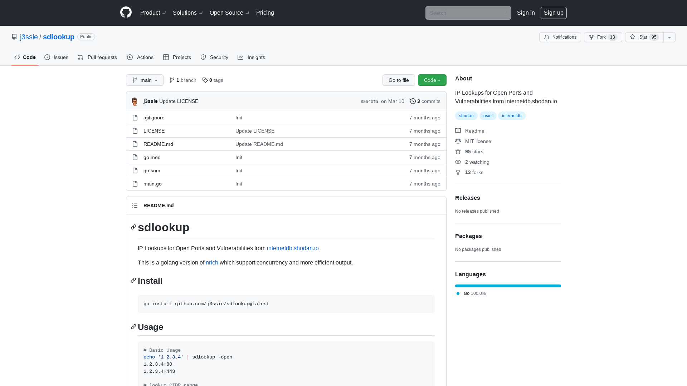Open the 3 commits history link

(425, 101)
